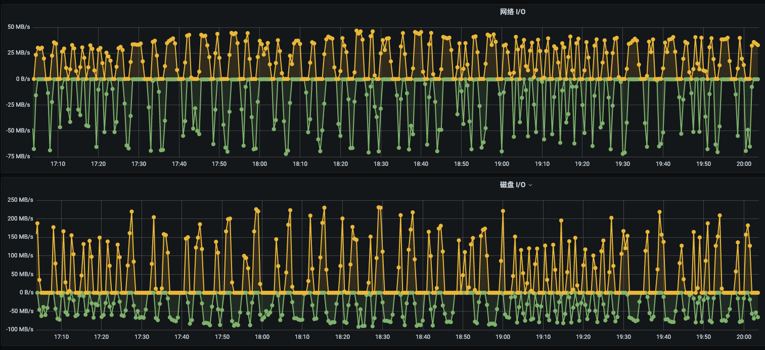Image resolution: width=765 pixels, height=350 pixels.
Task: Select the 25 MB/s axis label in 网络 I/O
Action: pos(19,53)
